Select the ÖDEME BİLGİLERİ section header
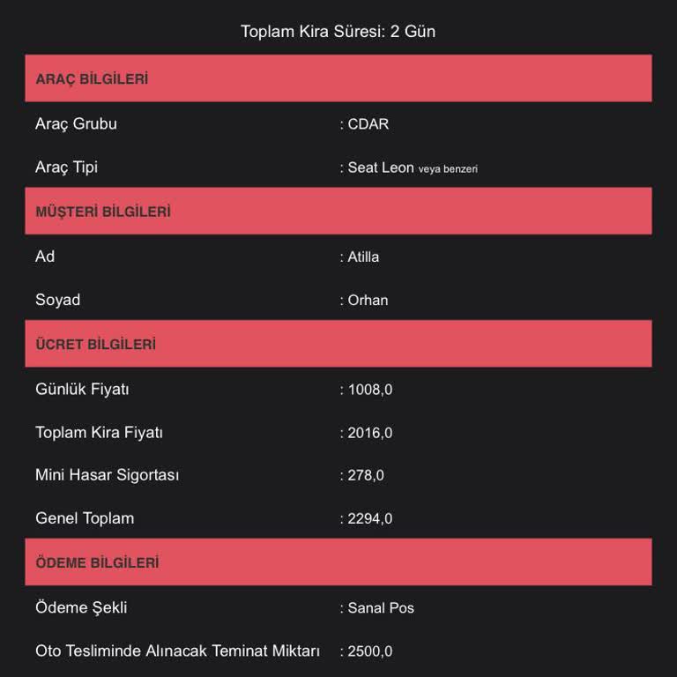 click(97, 562)
